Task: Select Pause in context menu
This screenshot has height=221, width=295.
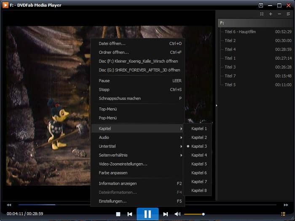Action: pyautogui.click(x=137, y=81)
